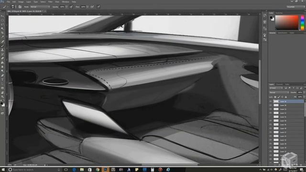This screenshot has width=306, height=172.
Task: Toggle lock transparent pixels
Action: tap(275, 97)
